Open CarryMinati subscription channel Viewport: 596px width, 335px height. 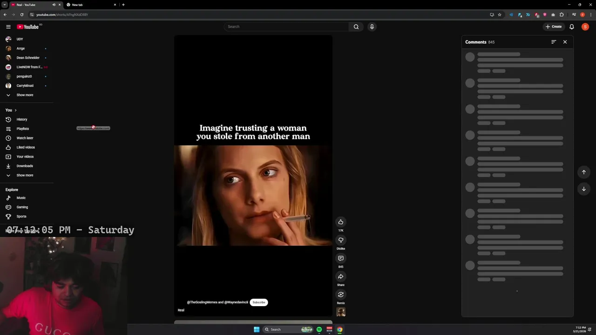coord(25,86)
